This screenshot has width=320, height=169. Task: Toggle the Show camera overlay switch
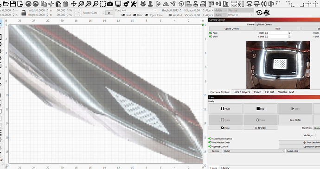211,37
